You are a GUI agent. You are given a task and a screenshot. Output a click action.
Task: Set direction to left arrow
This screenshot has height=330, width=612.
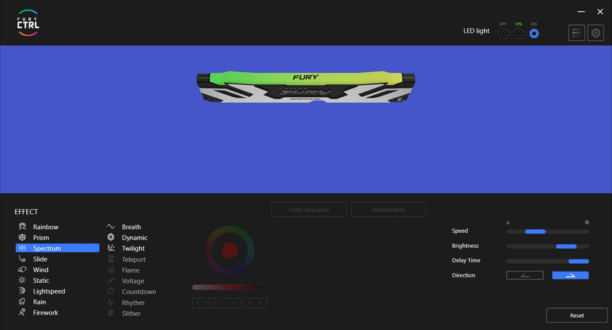click(x=525, y=276)
